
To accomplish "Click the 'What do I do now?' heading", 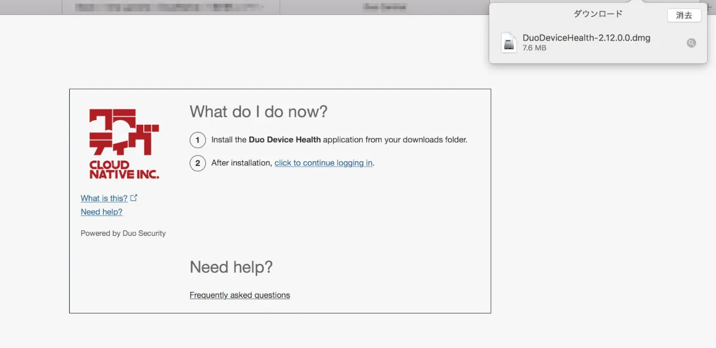I will pyautogui.click(x=258, y=112).
